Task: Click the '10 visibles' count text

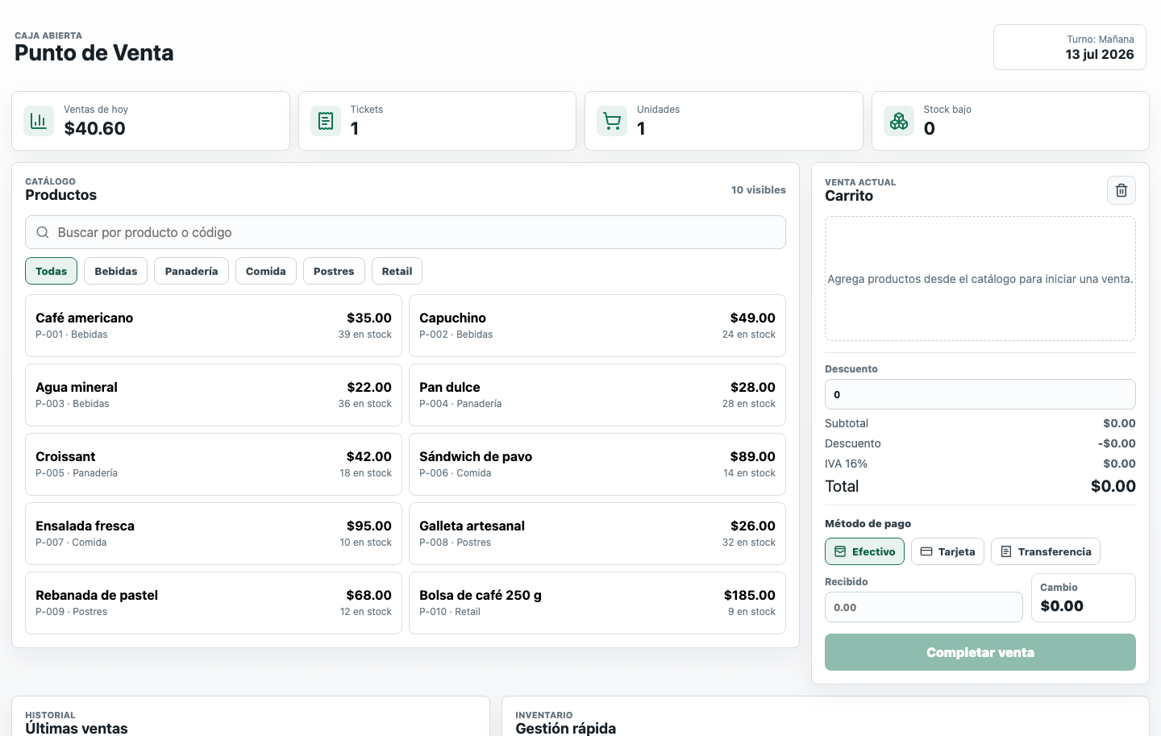Action: (x=758, y=190)
